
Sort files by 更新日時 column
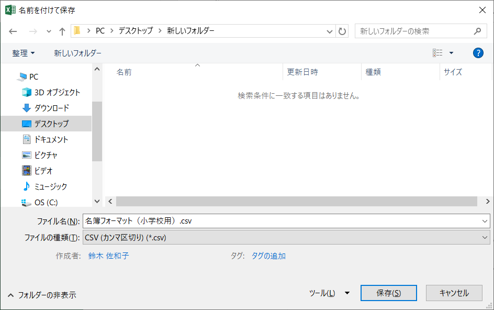(x=302, y=72)
